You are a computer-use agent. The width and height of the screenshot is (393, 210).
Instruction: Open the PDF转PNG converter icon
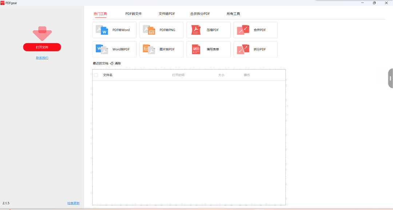pos(149,30)
